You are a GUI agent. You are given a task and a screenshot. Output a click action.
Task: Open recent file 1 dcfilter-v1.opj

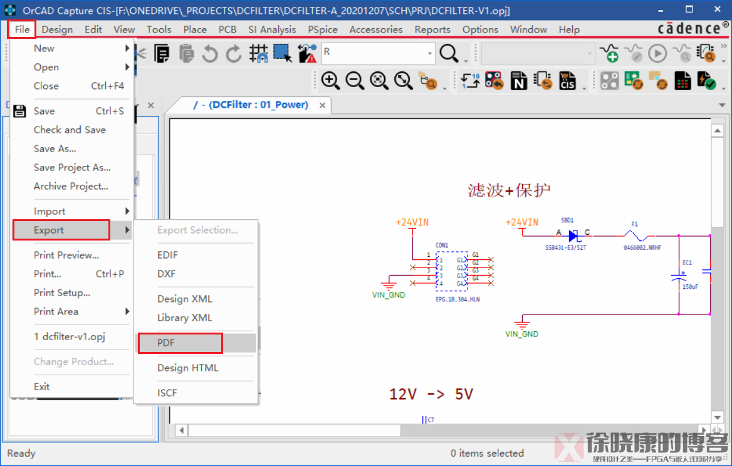(x=70, y=336)
